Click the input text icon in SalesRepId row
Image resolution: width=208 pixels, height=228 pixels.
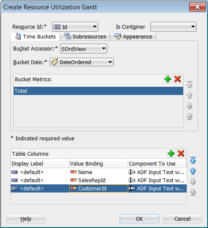click(x=132, y=180)
